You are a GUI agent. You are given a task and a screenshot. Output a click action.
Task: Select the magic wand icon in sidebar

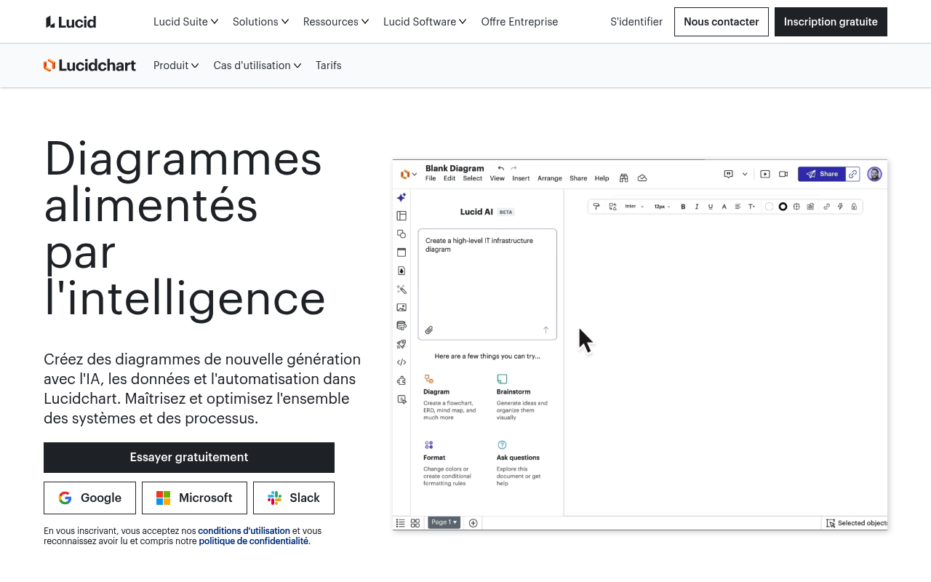[401, 289]
